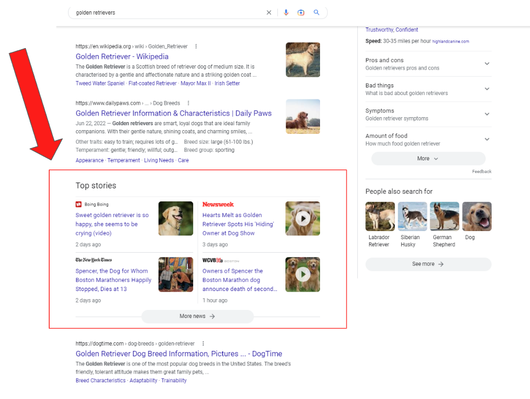The height and width of the screenshot is (399, 530).
Task: Click the Wikipedia URL breadcrumb
Action: [x=132, y=46]
